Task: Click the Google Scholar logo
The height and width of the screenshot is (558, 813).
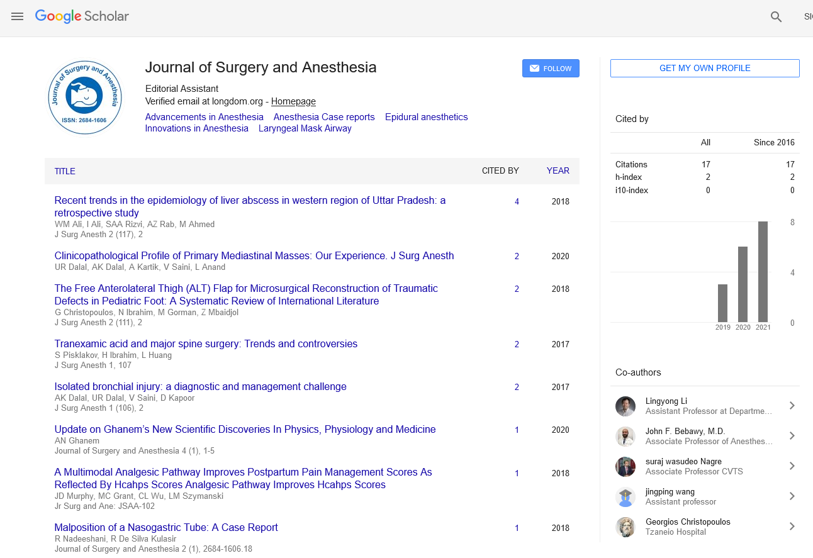Action: (82, 16)
